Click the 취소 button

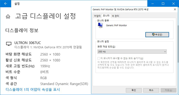pyautogui.click(x=151, y=90)
